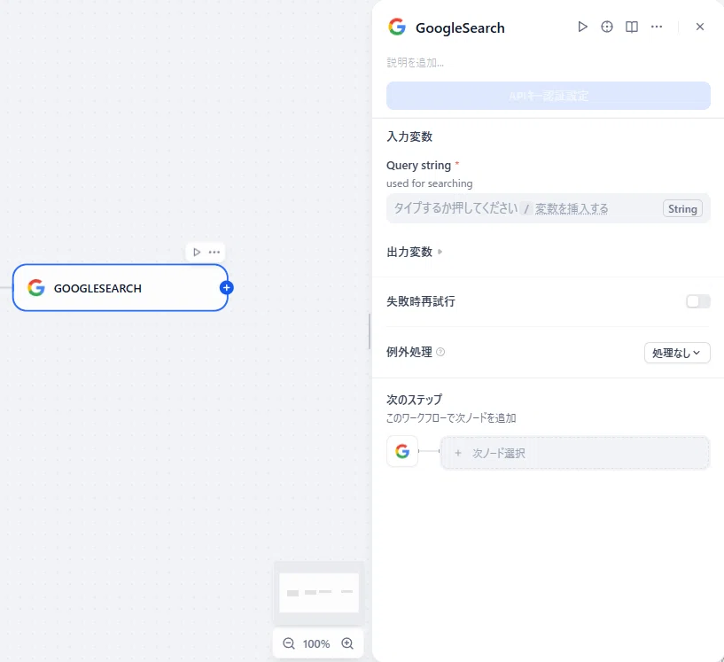This screenshot has height=662, width=724.
Task: Open the panel's three-dots more menu
Action: click(x=657, y=27)
